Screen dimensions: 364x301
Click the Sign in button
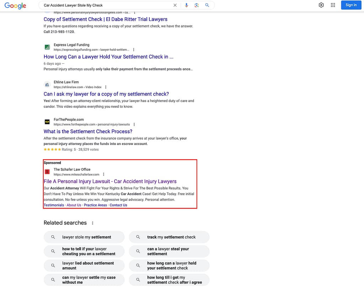tap(351, 5)
